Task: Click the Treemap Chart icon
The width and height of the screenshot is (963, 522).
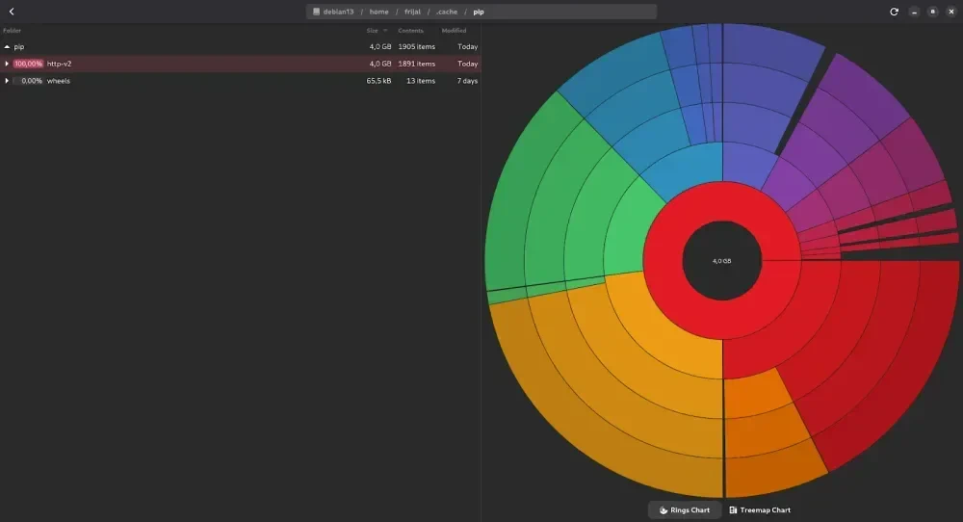Action: pyautogui.click(x=733, y=510)
